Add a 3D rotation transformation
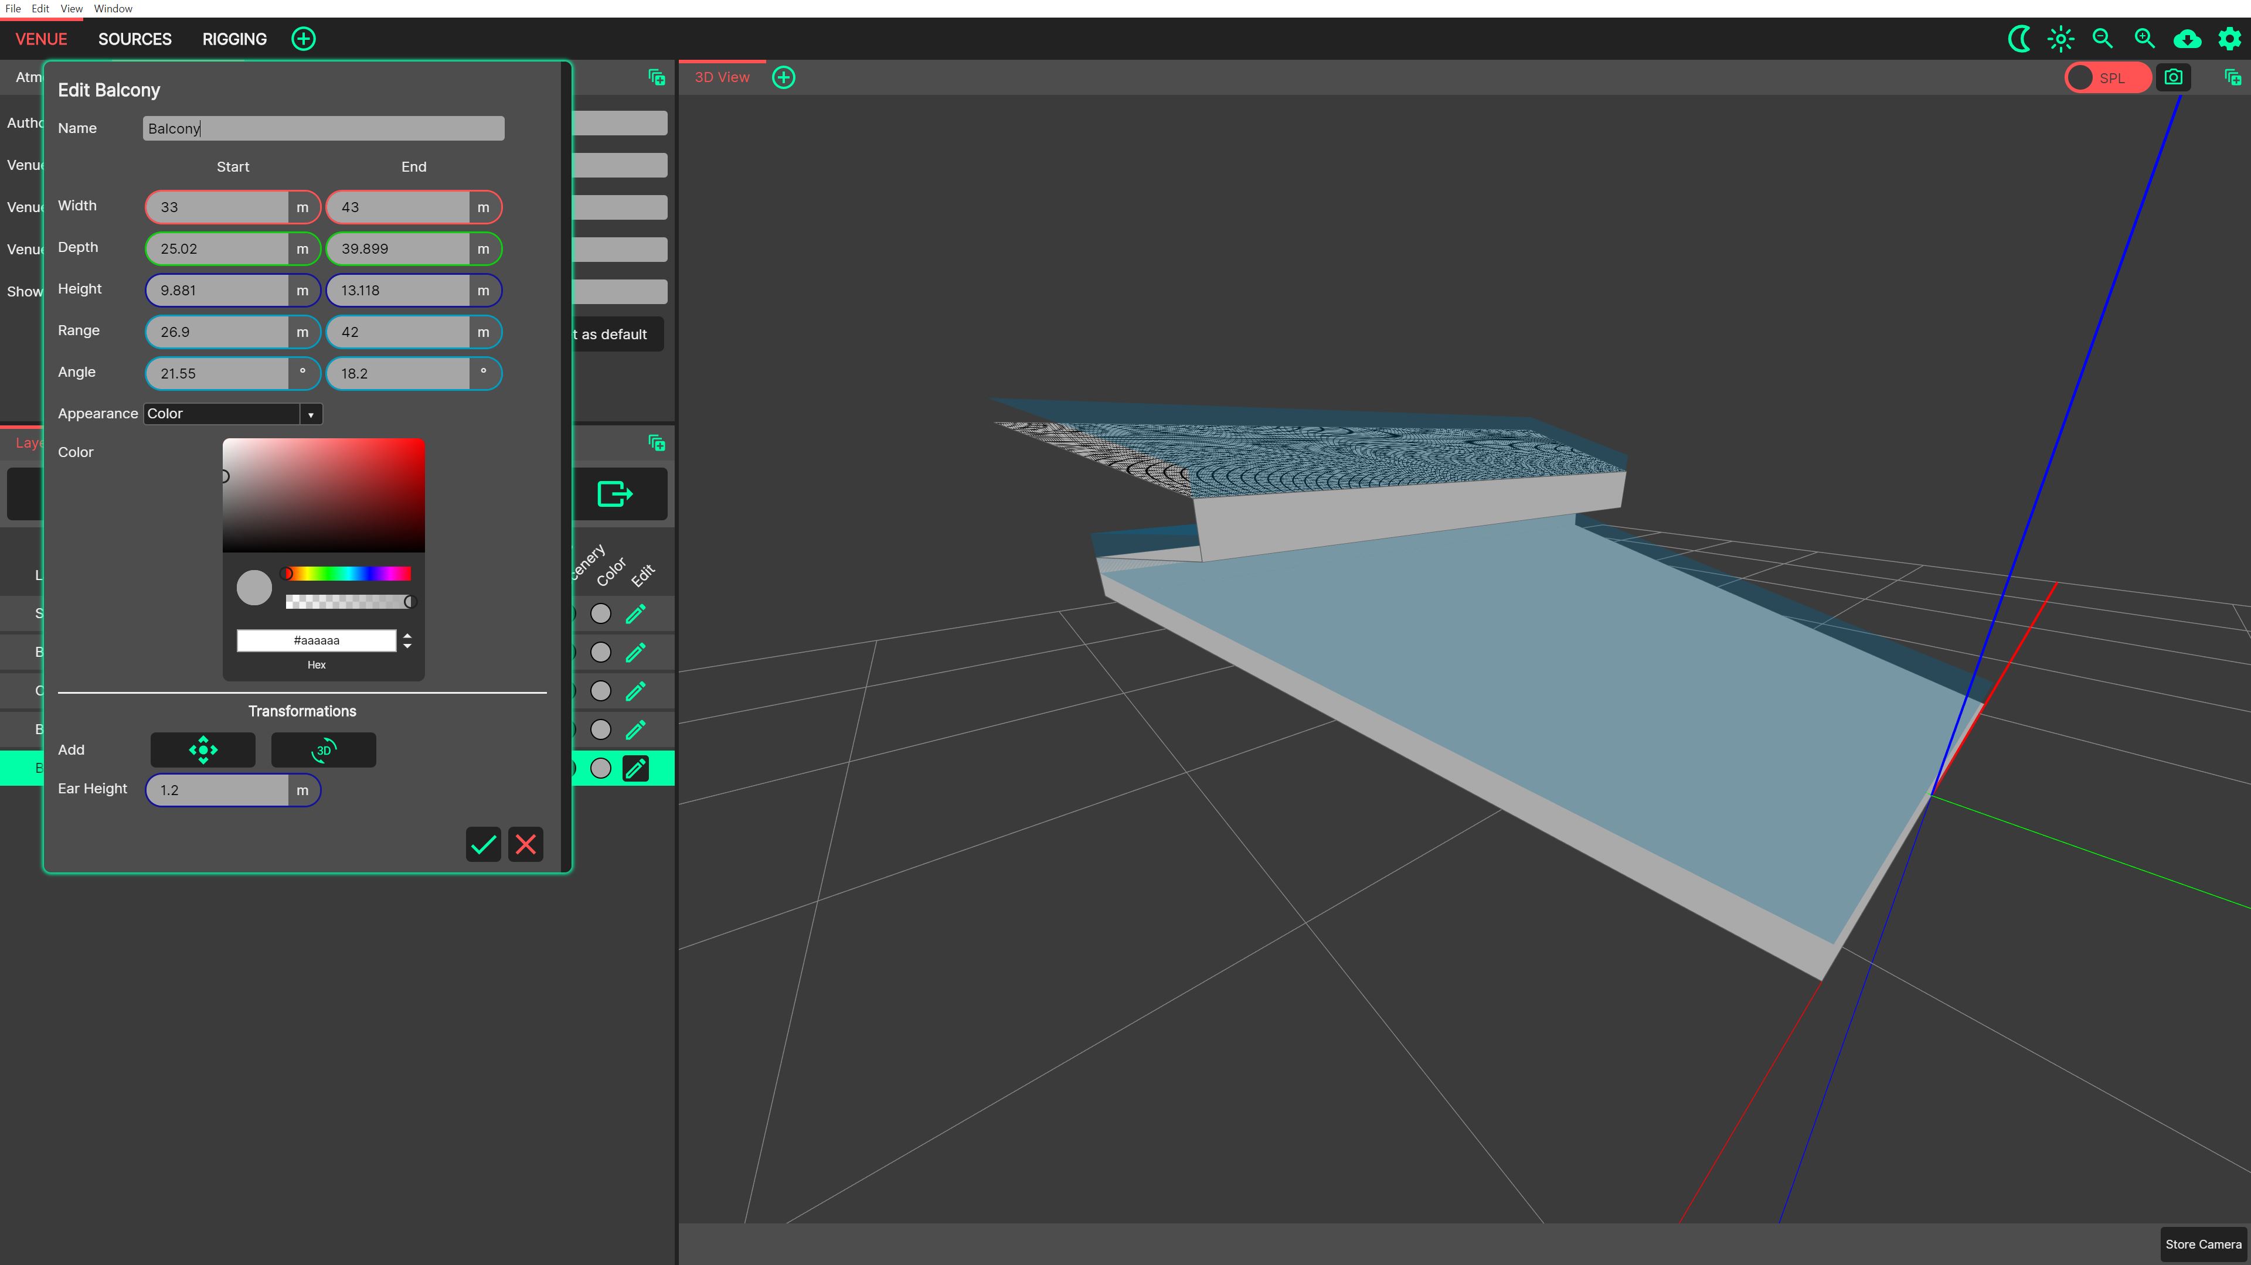 point(324,749)
